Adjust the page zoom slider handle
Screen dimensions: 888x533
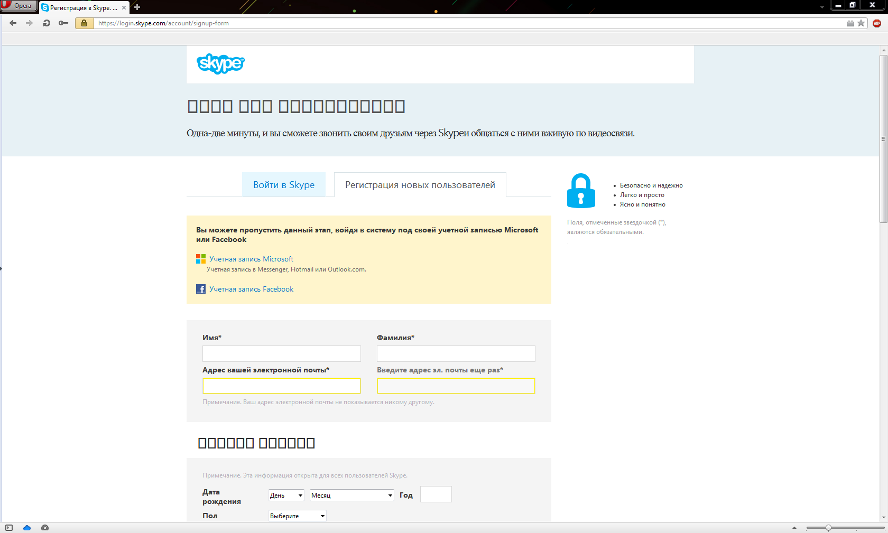(828, 528)
